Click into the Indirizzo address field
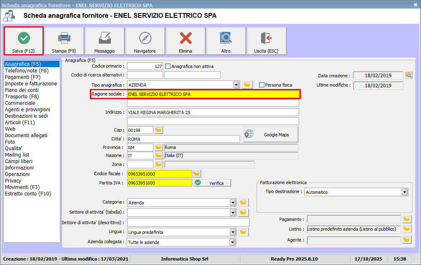The width and height of the screenshot is (421, 265). (x=213, y=112)
